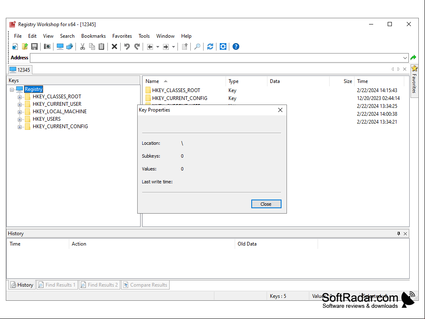The width and height of the screenshot is (425, 319).
Task: Select HKEY_CURRENT_CONFIG row in the list
Action: (x=274, y=98)
